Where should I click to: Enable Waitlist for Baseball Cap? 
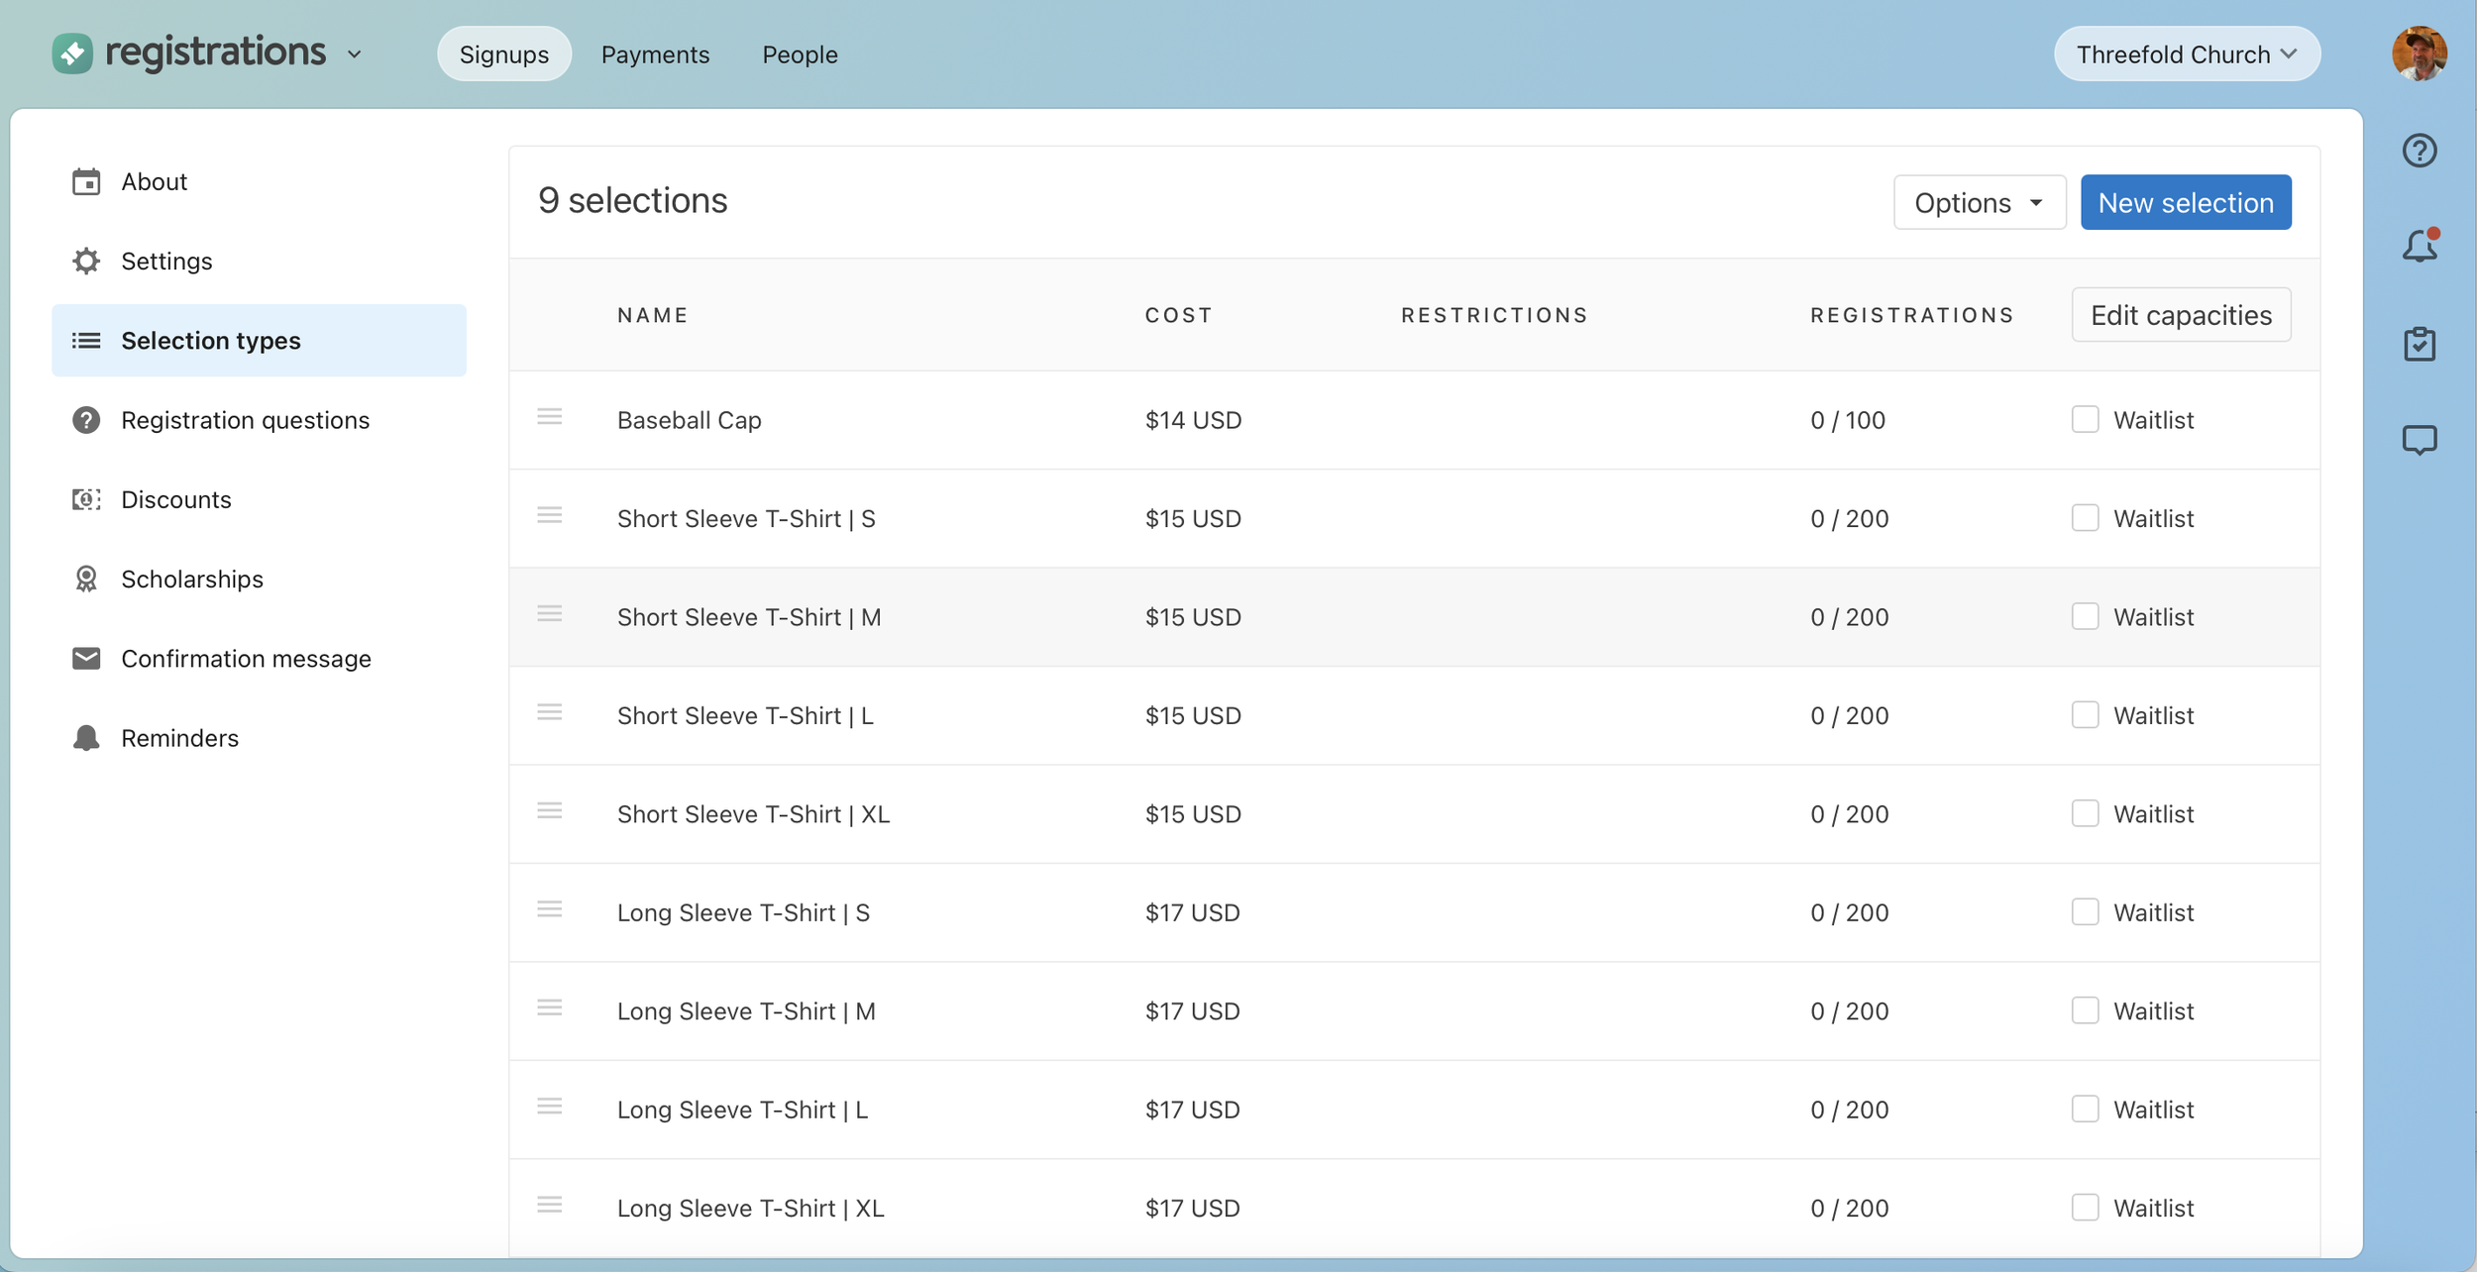tap(2085, 419)
